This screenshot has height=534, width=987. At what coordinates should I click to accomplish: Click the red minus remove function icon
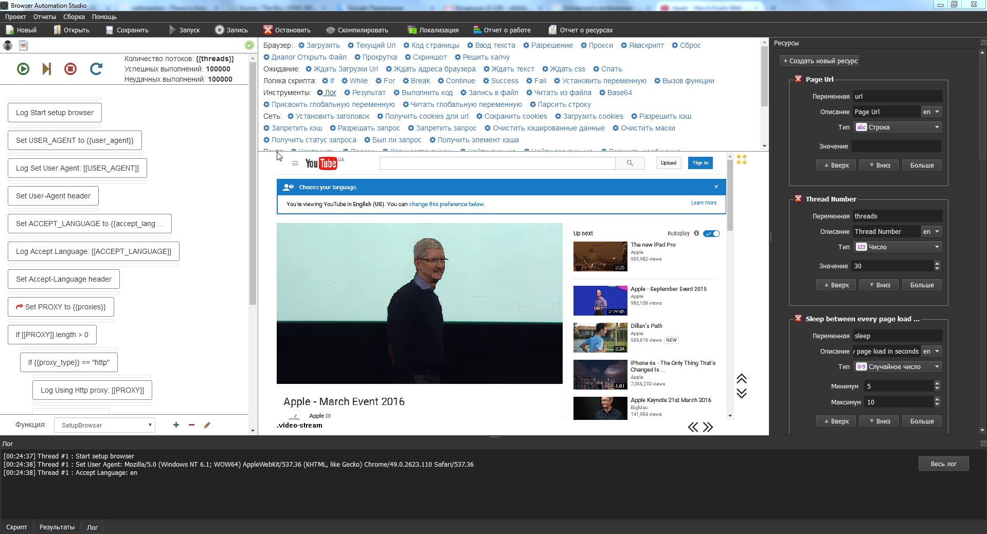point(191,425)
